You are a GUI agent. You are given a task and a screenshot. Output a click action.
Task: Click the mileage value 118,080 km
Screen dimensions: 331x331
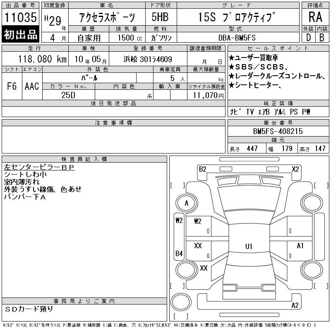(x=42, y=59)
